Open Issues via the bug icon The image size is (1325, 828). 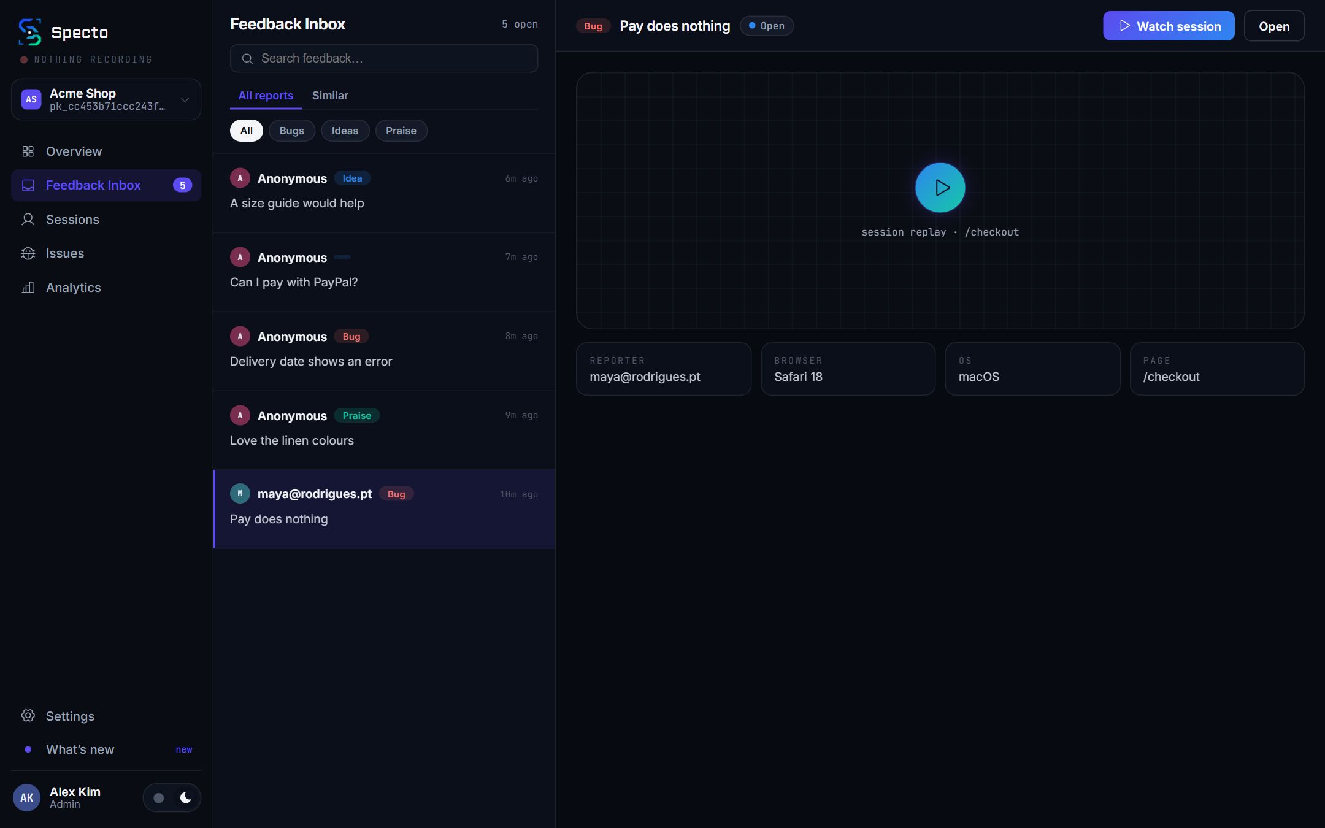click(x=28, y=253)
